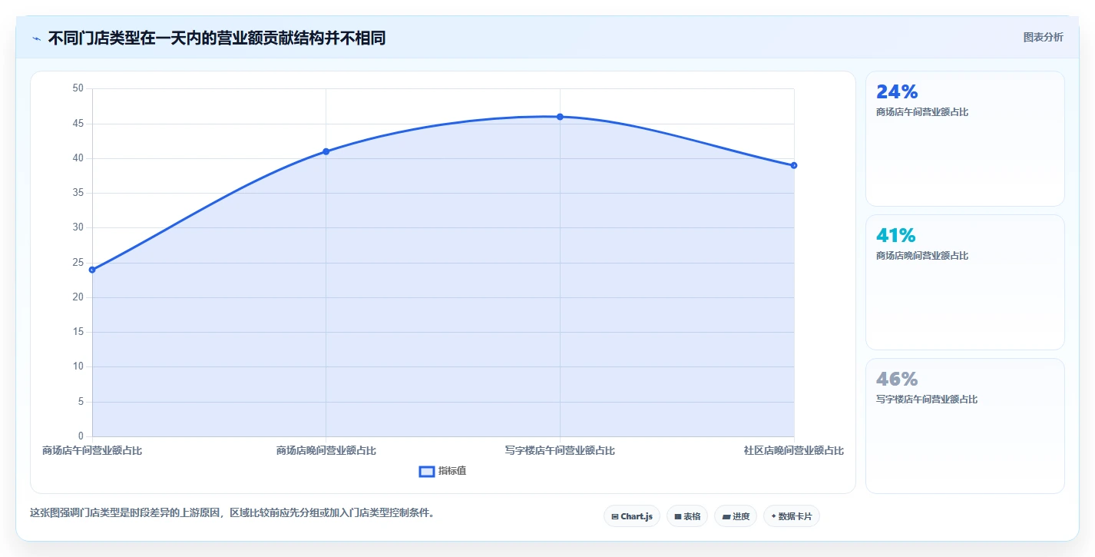Click the x-axis label 商场店晚间营业额占比
This screenshot has height=557, width=1095.
(326, 450)
